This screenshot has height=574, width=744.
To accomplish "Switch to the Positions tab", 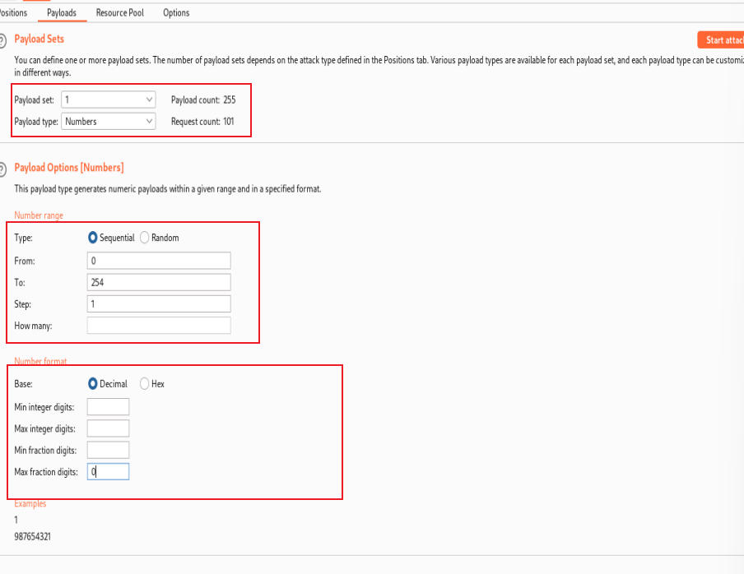I will (x=13, y=13).
